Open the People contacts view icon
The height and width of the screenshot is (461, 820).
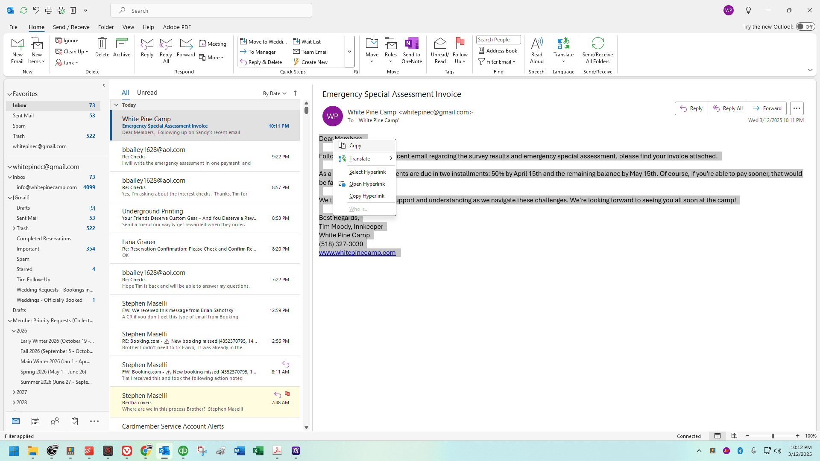pyautogui.click(x=55, y=421)
